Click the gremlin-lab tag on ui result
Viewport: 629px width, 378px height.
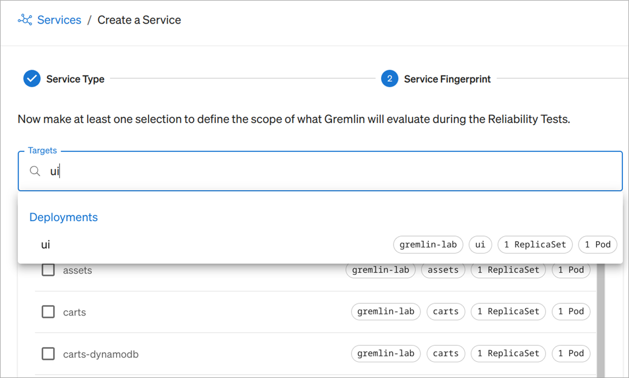point(428,245)
